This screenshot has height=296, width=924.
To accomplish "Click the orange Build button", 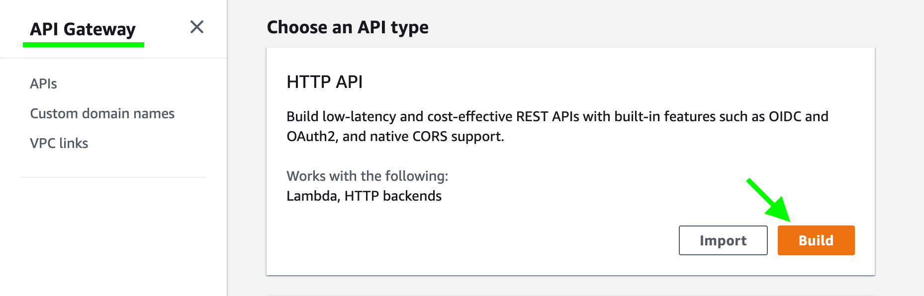I will pyautogui.click(x=816, y=240).
